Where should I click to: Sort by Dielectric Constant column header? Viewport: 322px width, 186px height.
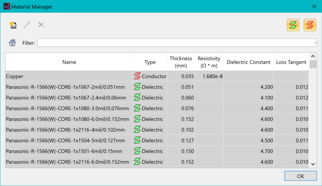tap(248, 62)
